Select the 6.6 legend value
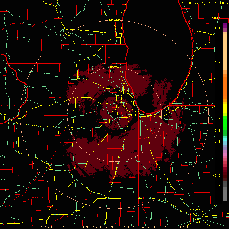Screen dimensions: 229x229 coord(218,74)
